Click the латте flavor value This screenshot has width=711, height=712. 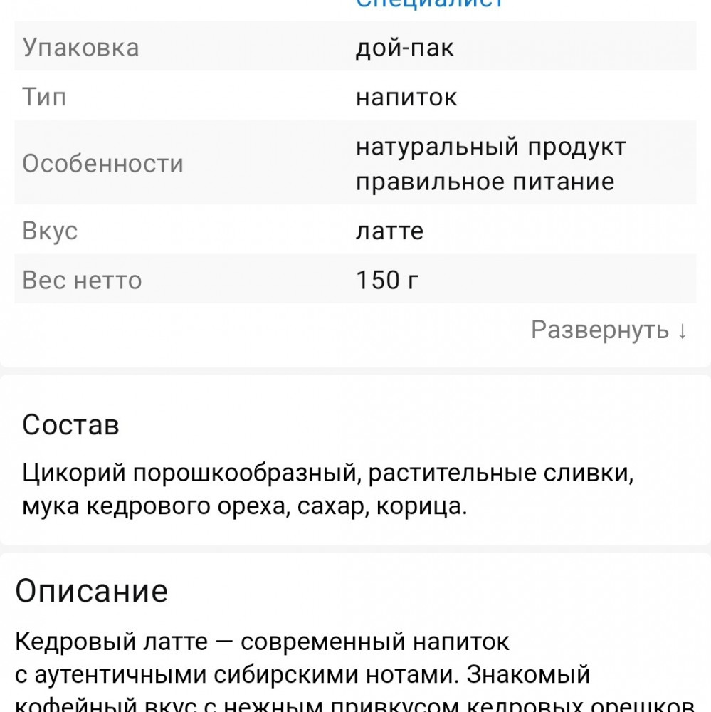[x=389, y=231]
